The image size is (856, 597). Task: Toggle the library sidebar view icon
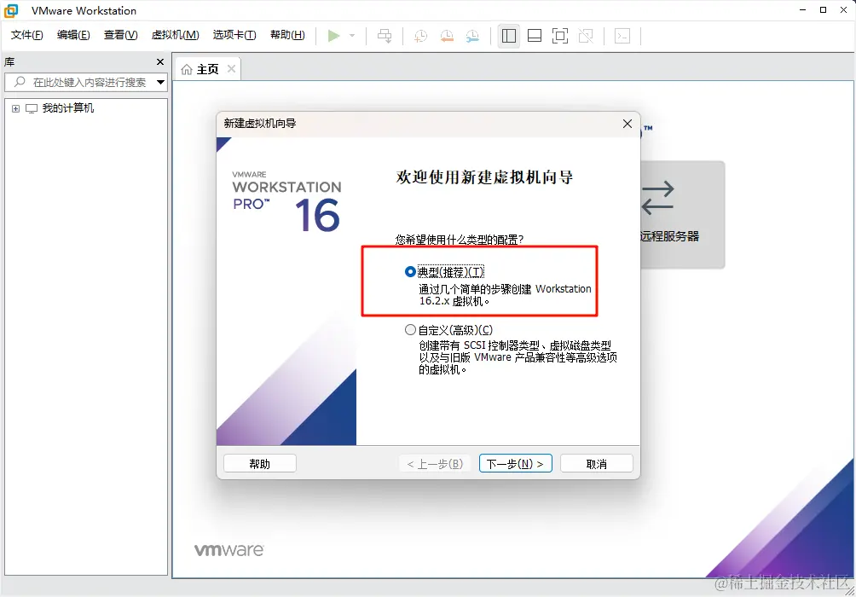(509, 36)
